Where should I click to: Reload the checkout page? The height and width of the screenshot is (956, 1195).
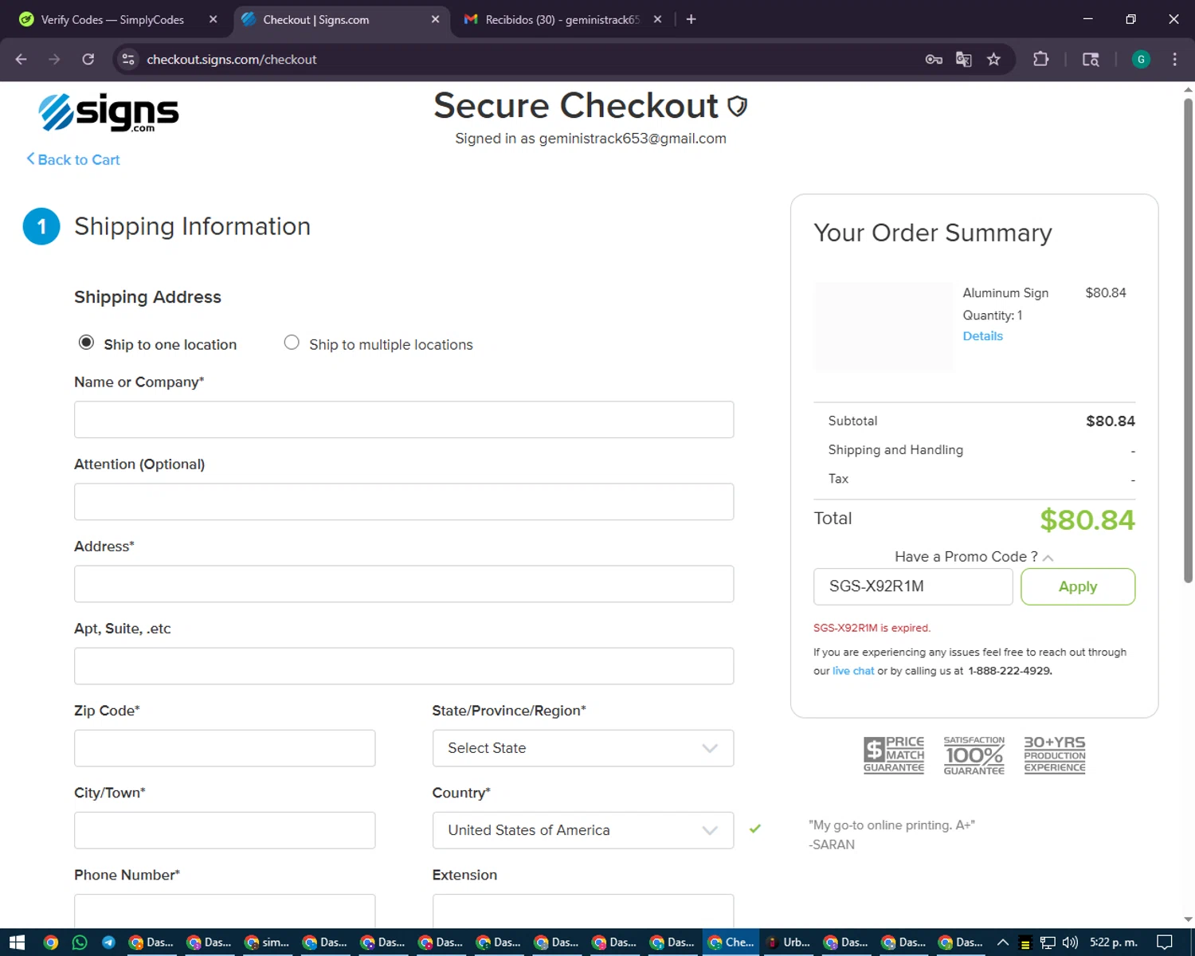pos(88,59)
